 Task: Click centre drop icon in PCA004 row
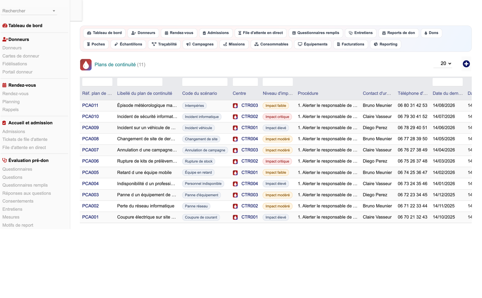tap(235, 184)
